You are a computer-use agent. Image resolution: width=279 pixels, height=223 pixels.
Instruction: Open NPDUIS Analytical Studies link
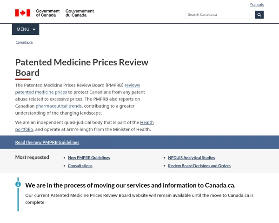point(191,158)
